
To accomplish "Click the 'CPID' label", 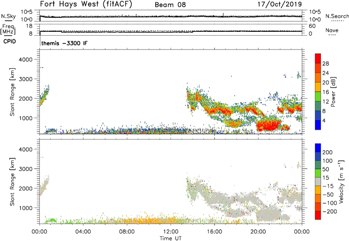I will (10, 41).
